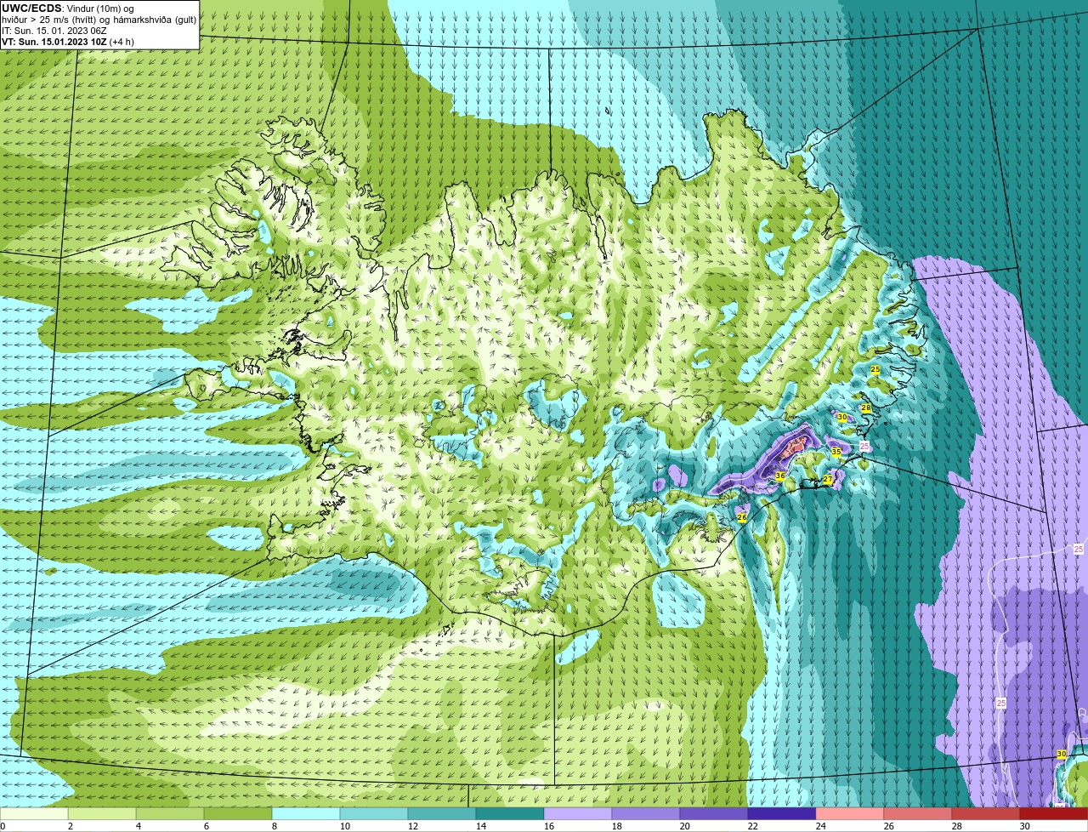Click the scale tick label '16'

pos(548,826)
